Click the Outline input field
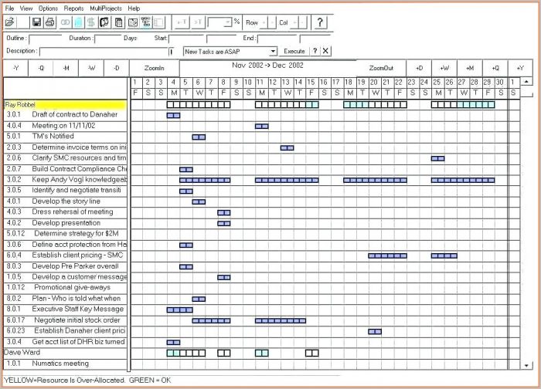The image size is (541, 389). (x=45, y=39)
